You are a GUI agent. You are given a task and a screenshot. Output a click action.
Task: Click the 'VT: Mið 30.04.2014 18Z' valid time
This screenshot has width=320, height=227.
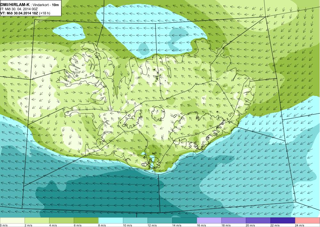[x=19, y=13]
